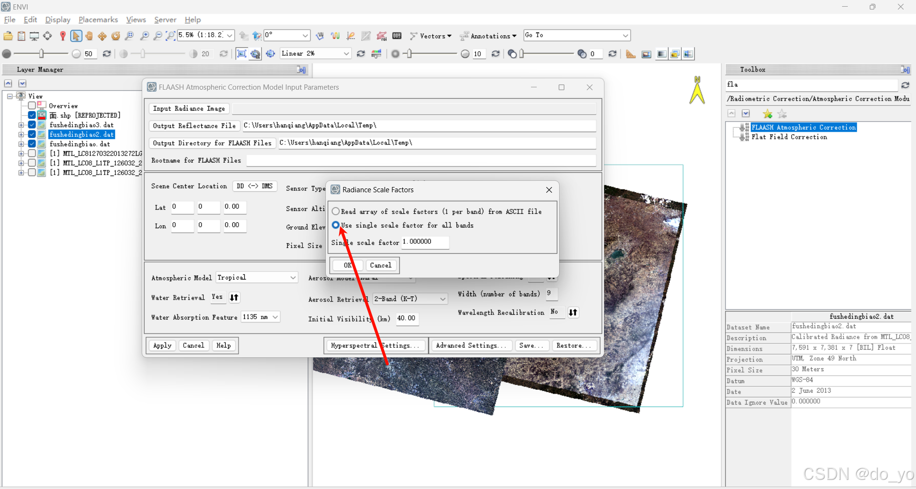The image size is (916, 489).
Task: Open the Go To dropdown
Action: 625,36
